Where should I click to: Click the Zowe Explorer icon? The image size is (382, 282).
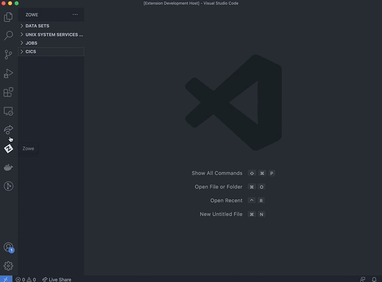[x=8, y=149]
